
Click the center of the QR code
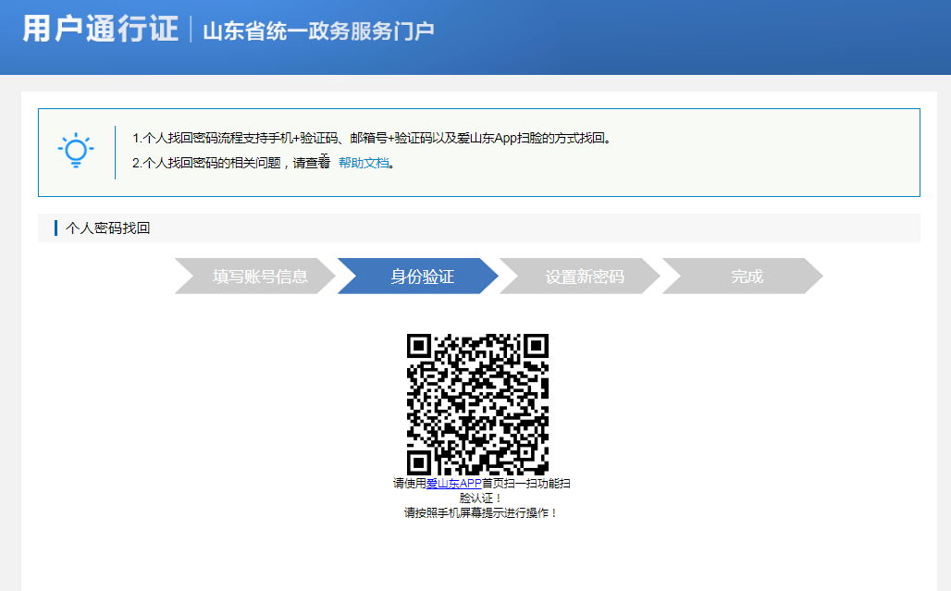pyautogui.click(x=478, y=405)
